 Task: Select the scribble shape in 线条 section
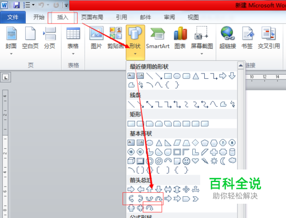coord(232,104)
